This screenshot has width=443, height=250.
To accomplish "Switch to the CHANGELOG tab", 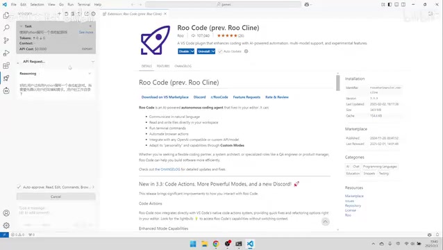I will (183, 66).
